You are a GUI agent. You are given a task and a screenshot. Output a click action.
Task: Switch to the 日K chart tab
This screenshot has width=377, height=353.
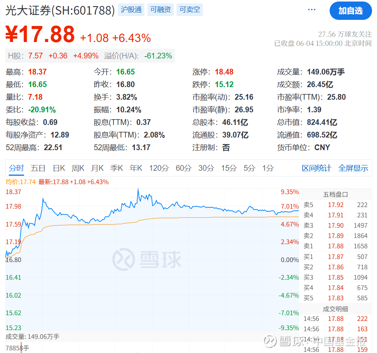click(59, 168)
